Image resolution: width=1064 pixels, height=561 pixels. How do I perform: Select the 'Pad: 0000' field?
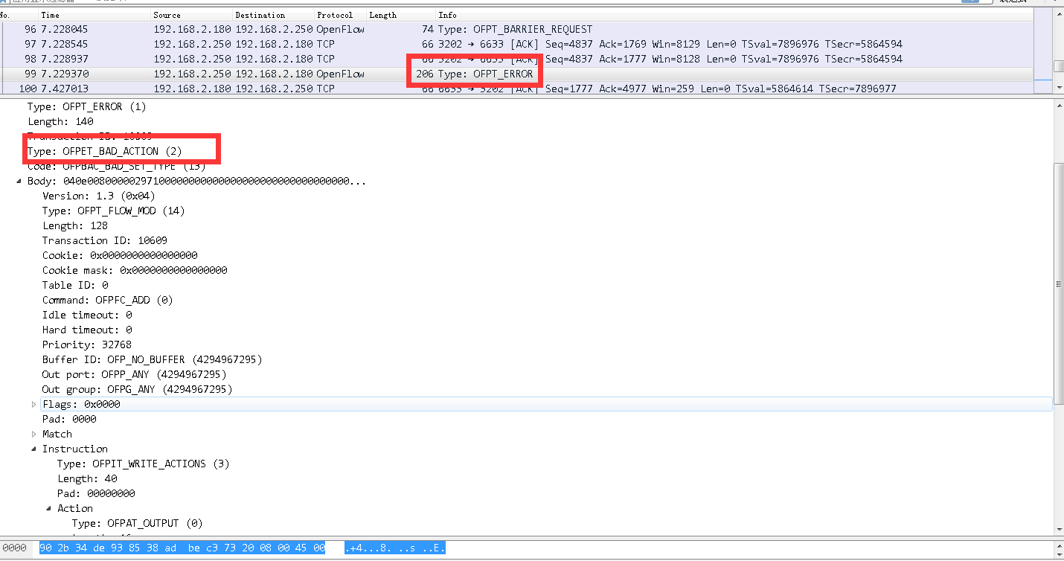(x=69, y=419)
